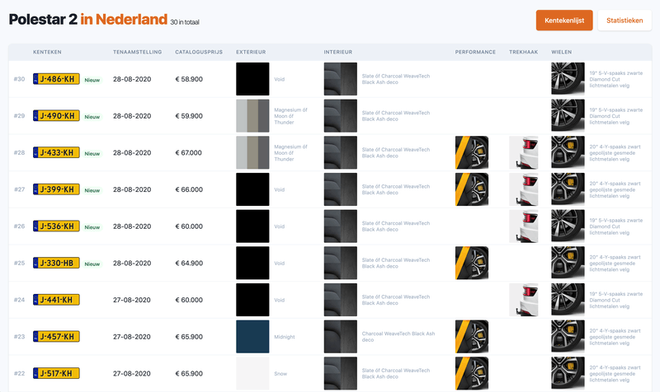Click the Nieuw badge next to J-486-KH

(x=92, y=80)
